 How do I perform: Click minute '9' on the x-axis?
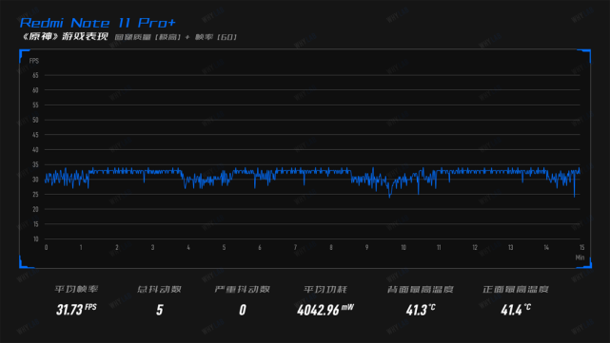[366, 247]
